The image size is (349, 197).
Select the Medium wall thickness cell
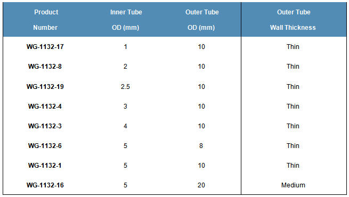click(293, 185)
